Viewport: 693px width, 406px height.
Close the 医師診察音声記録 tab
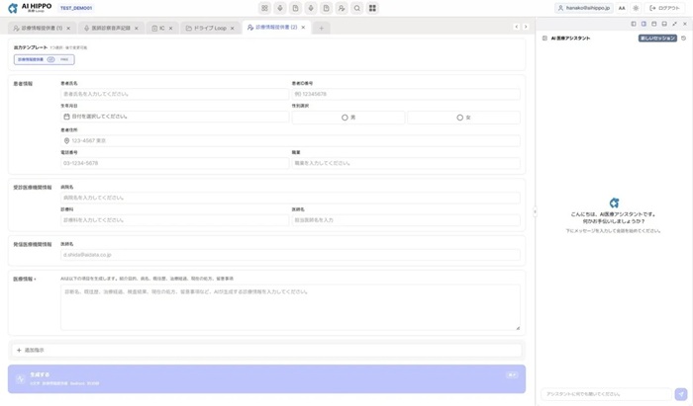coord(137,29)
